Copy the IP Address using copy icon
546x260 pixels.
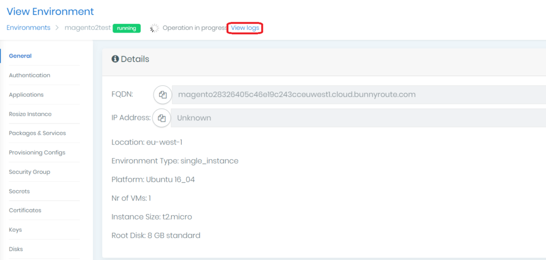162,118
